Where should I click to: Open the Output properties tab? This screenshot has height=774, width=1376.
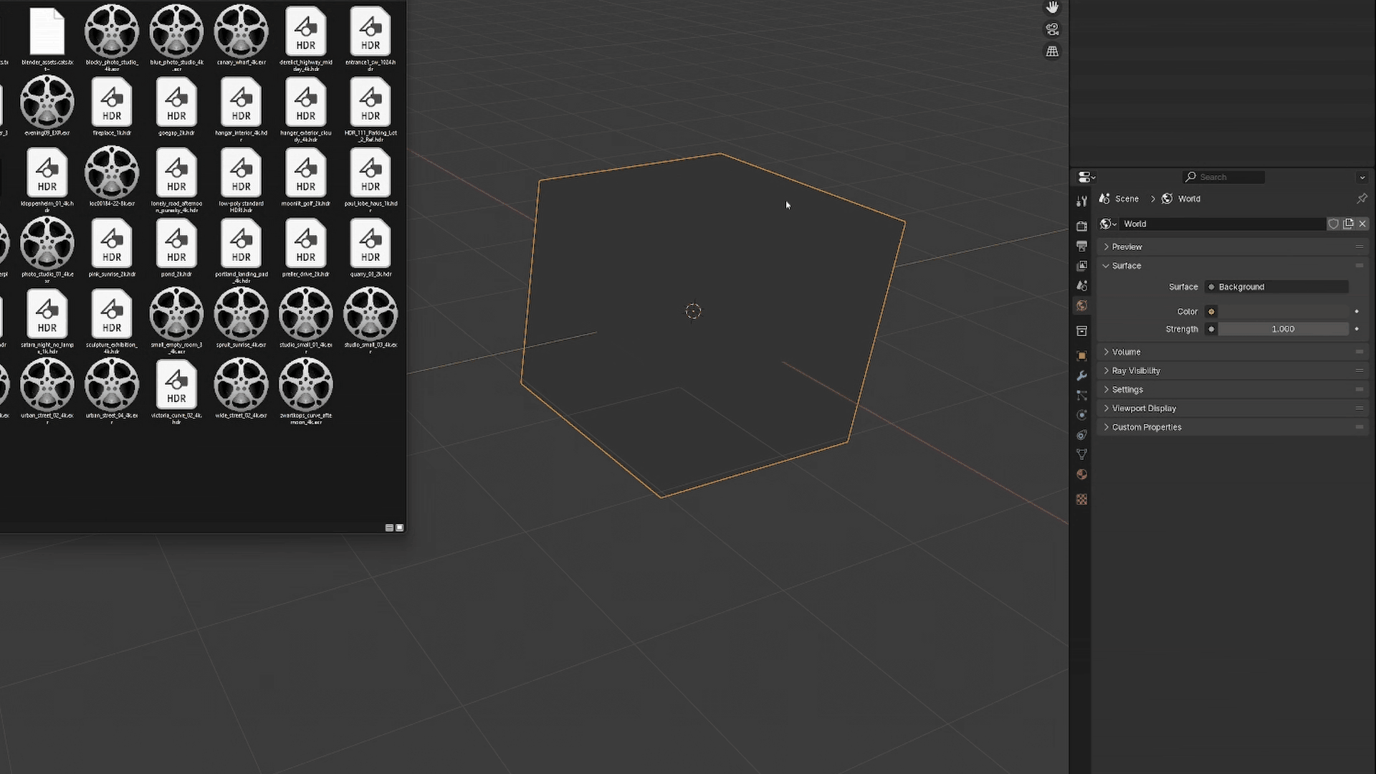coord(1081,247)
